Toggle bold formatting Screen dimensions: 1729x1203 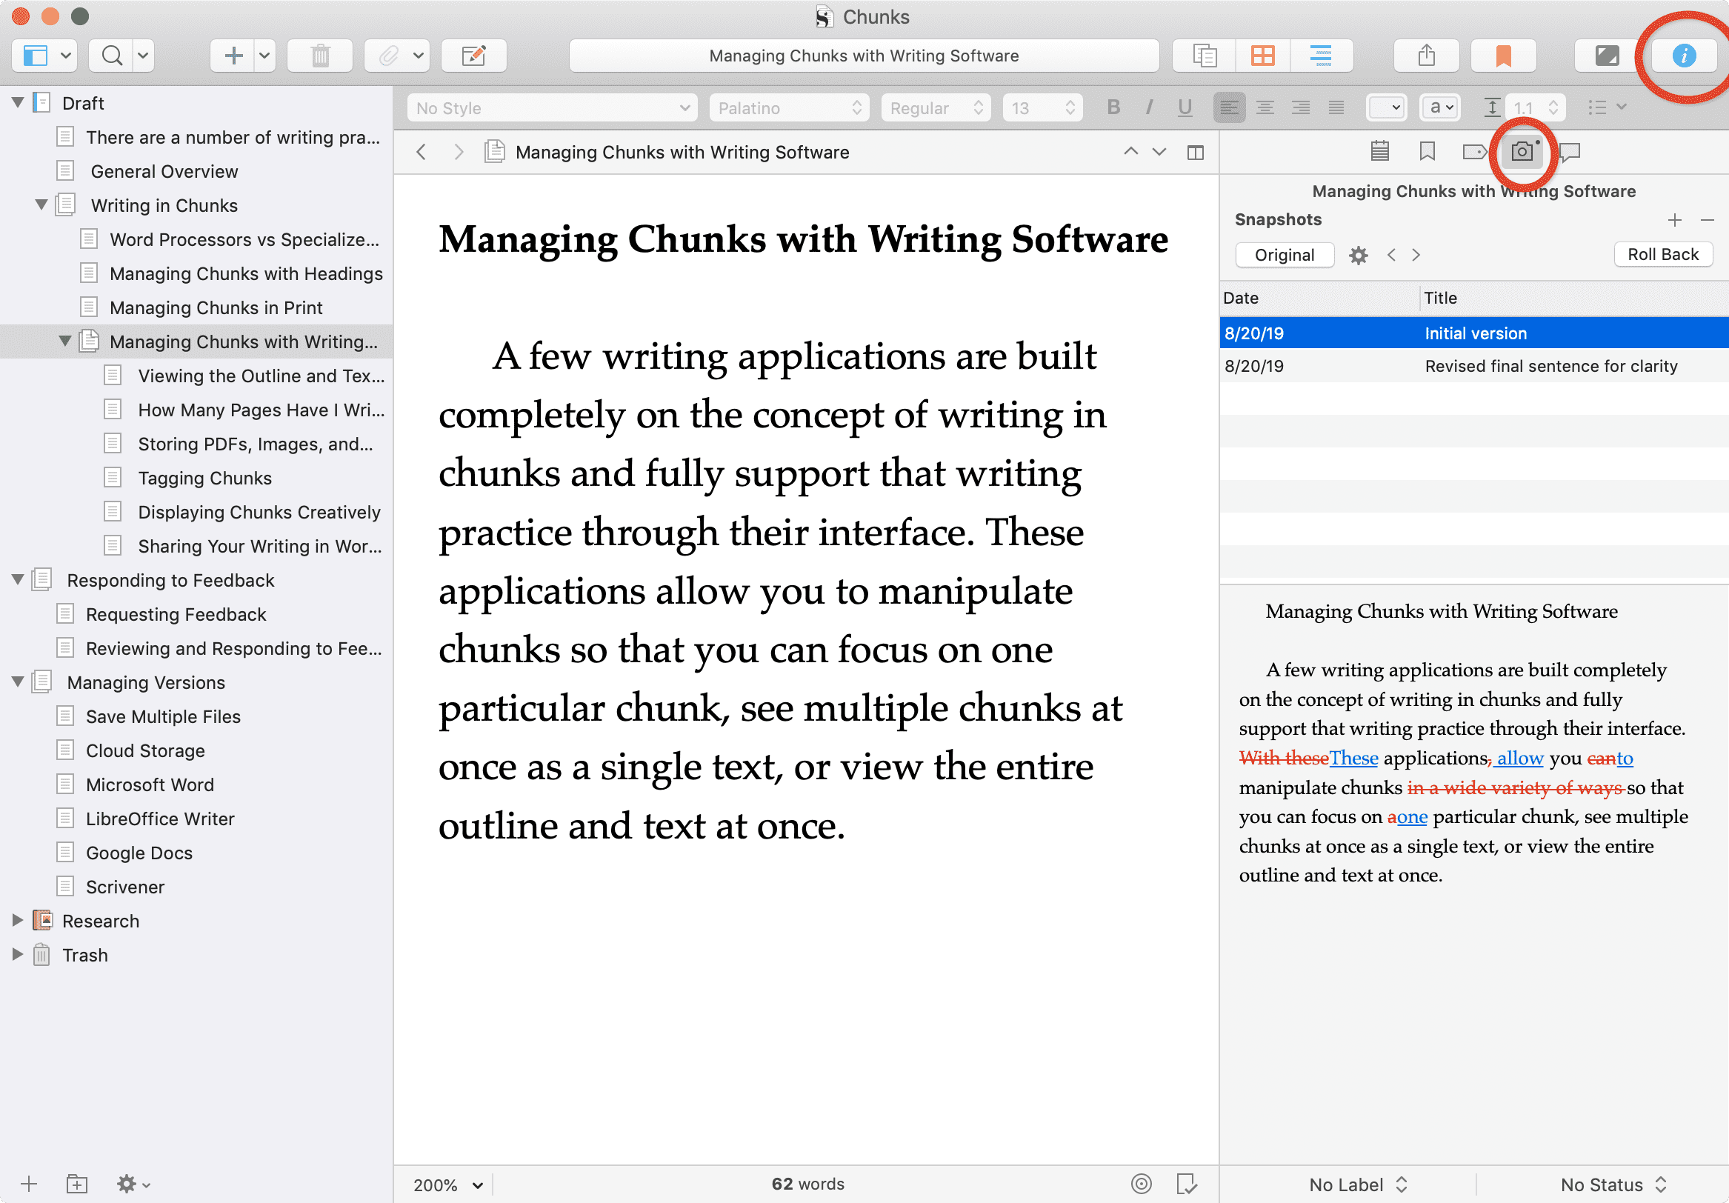point(1113,107)
